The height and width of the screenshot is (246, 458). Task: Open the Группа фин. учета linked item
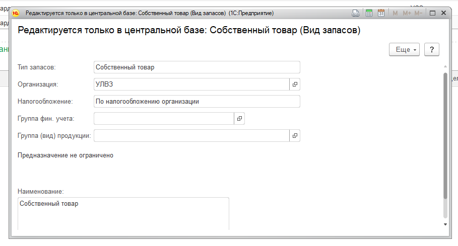coord(239,119)
